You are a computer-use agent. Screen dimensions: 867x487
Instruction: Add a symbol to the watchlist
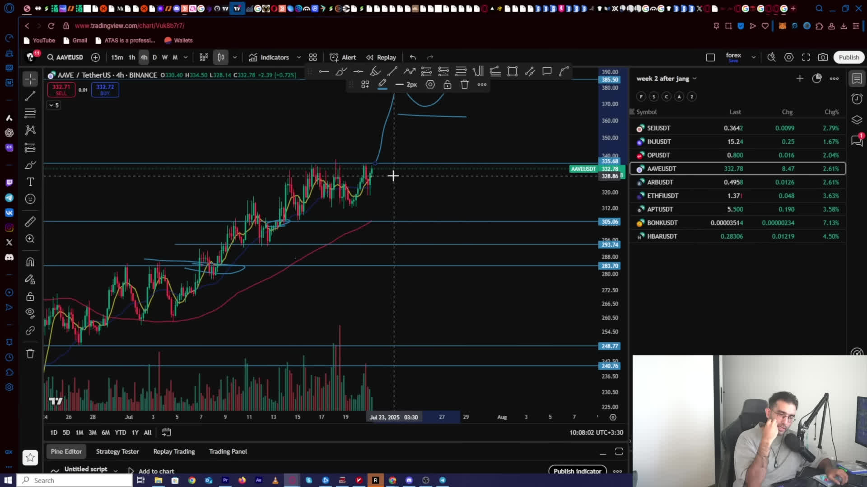tap(800, 78)
